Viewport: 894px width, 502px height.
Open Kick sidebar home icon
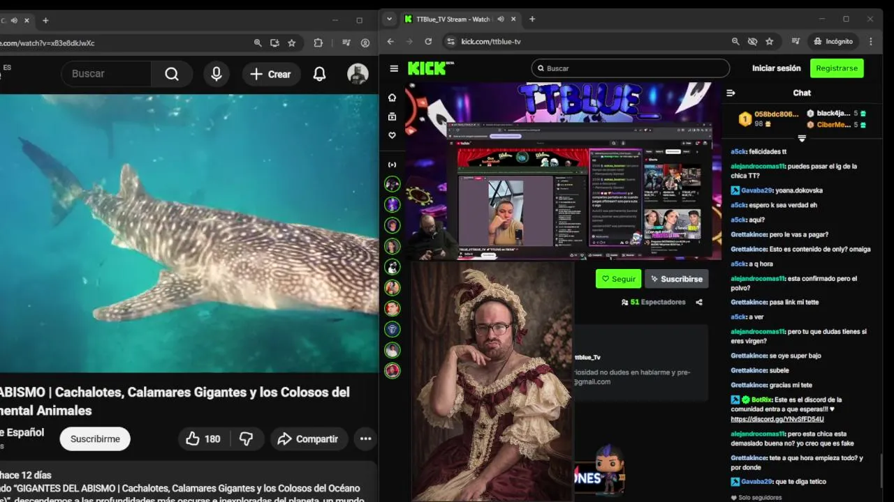point(392,98)
